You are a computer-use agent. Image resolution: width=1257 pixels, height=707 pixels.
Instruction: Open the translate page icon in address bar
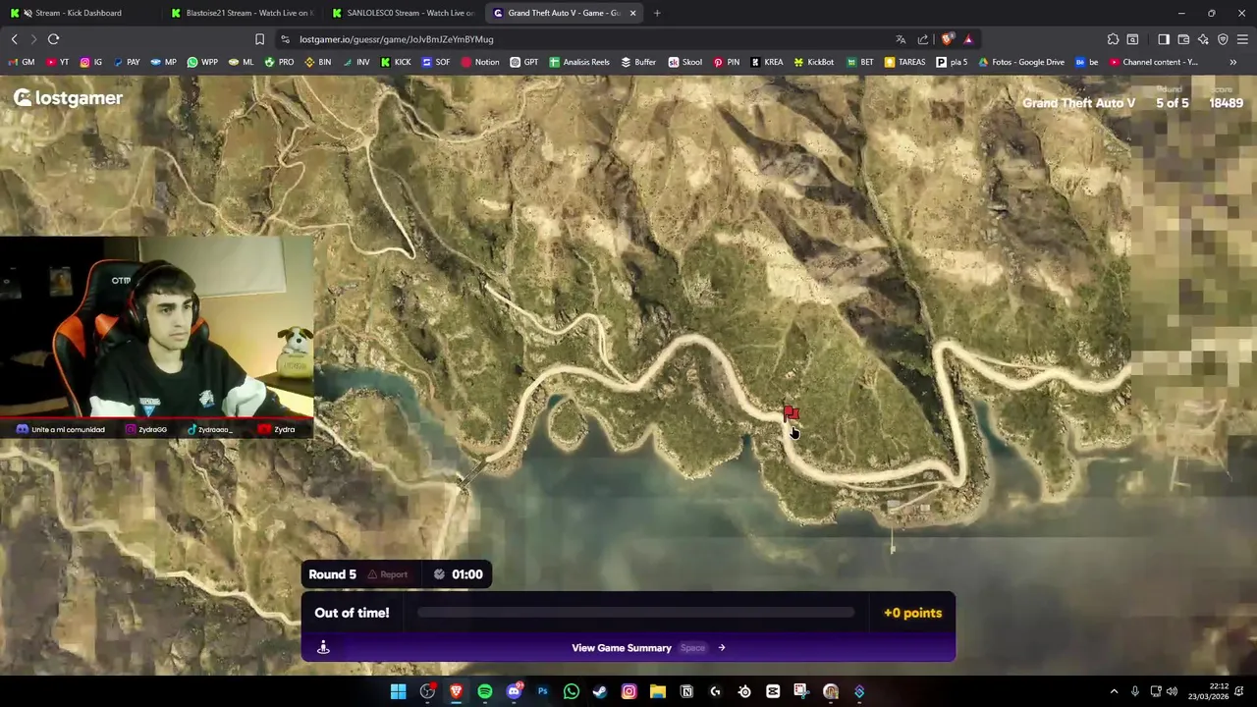pos(901,39)
